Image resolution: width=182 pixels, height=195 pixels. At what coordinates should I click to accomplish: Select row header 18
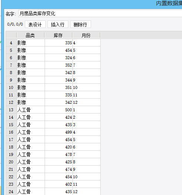click(x=11, y=147)
